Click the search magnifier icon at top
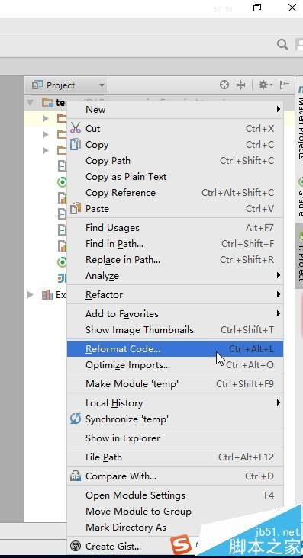The height and width of the screenshot is (558, 303). tap(282, 44)
